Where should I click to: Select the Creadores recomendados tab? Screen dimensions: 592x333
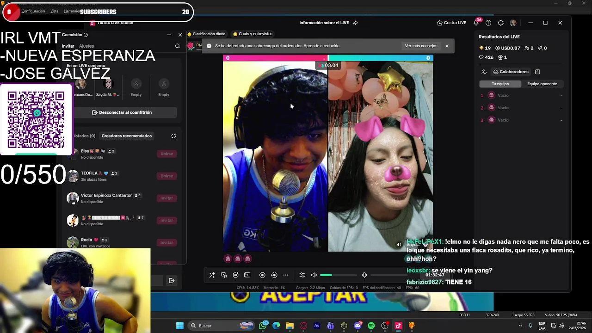(x=127, y=136)
